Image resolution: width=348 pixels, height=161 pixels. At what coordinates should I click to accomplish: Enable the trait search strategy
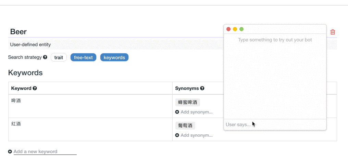pos(59,57)
